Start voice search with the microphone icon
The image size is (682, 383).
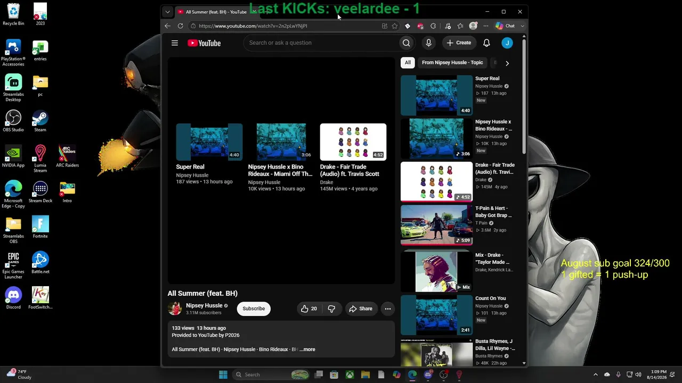(x=428, y=43)
